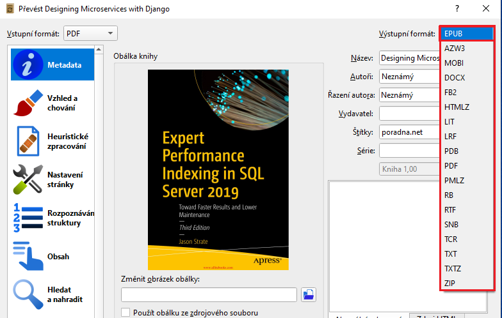This screenshot has height=318, width=502.
Task: Open Heuristické zpracování document icon
Action: pos(28,141)
